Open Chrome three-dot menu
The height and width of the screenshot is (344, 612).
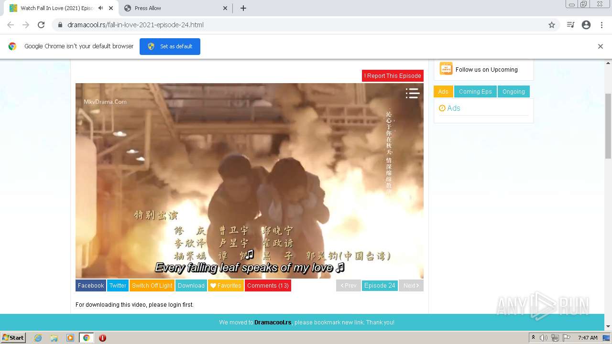pyautogui.click(x=601, y=25)
